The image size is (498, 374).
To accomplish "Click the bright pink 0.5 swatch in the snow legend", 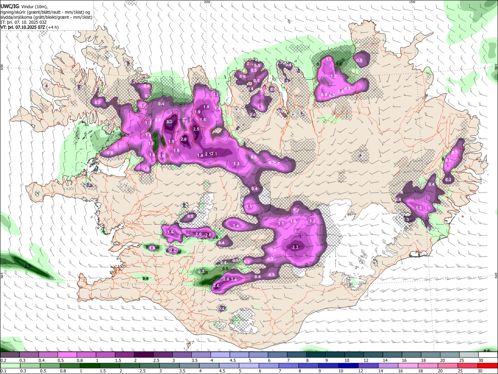I will [x=67, y=355].
